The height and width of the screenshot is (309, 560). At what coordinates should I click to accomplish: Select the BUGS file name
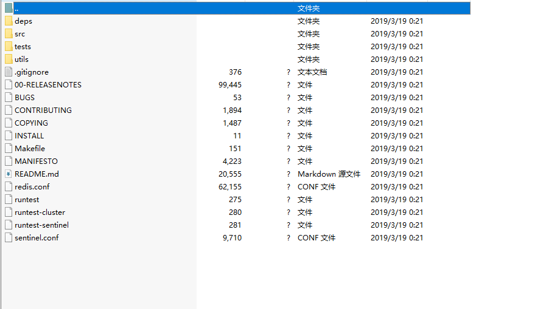click(x=24, y=98)
